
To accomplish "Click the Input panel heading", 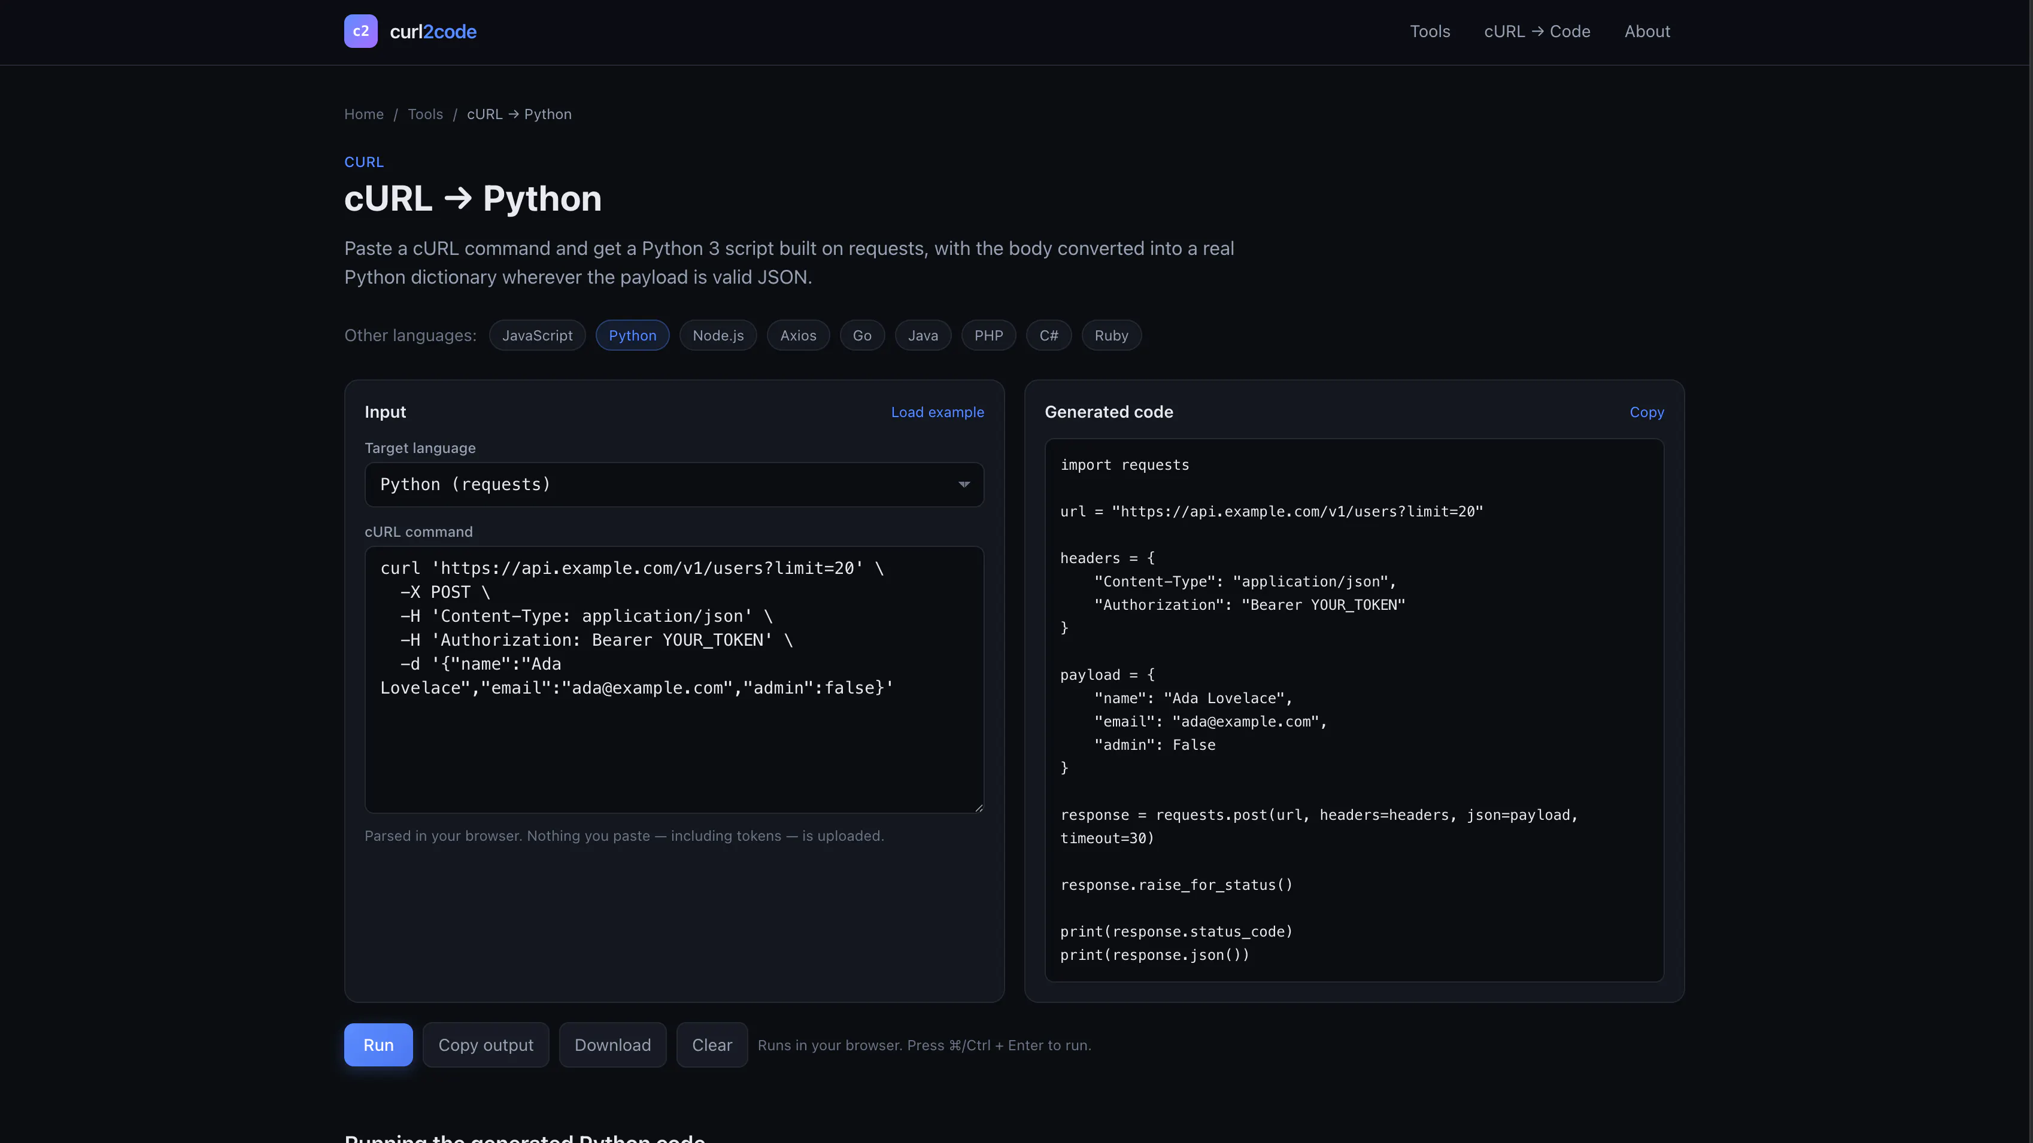I will pos(385,412).
